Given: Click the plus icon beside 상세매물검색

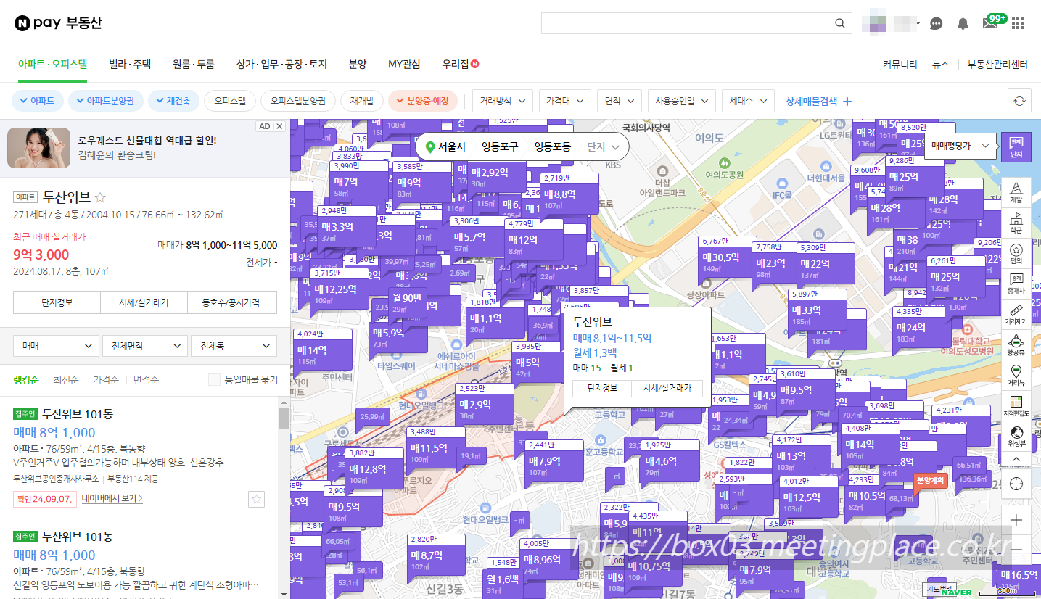Looking at the screenshot, I should point(846,102).
